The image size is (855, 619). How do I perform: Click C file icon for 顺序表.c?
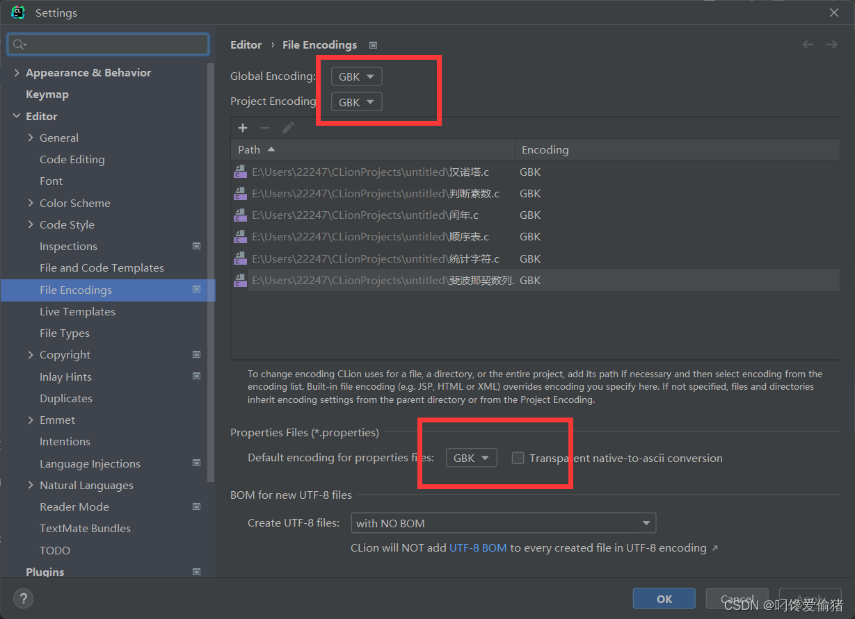(241, 236)
